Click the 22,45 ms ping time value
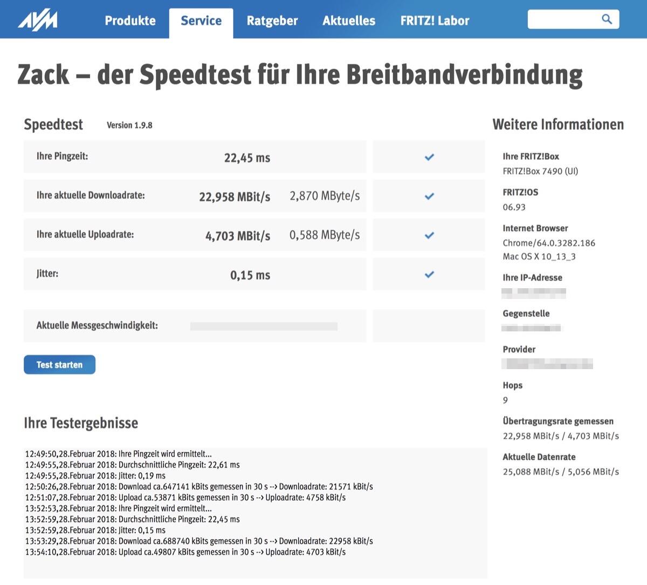Screen dimensions: 647x585 coord(247,158)
